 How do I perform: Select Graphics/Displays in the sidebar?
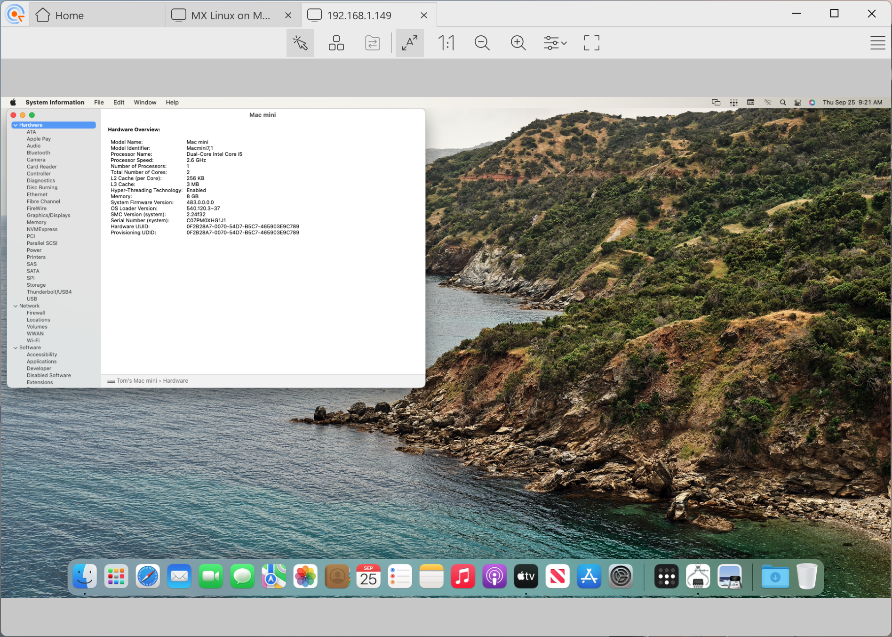pyautogui.click(x=49, y=215)
